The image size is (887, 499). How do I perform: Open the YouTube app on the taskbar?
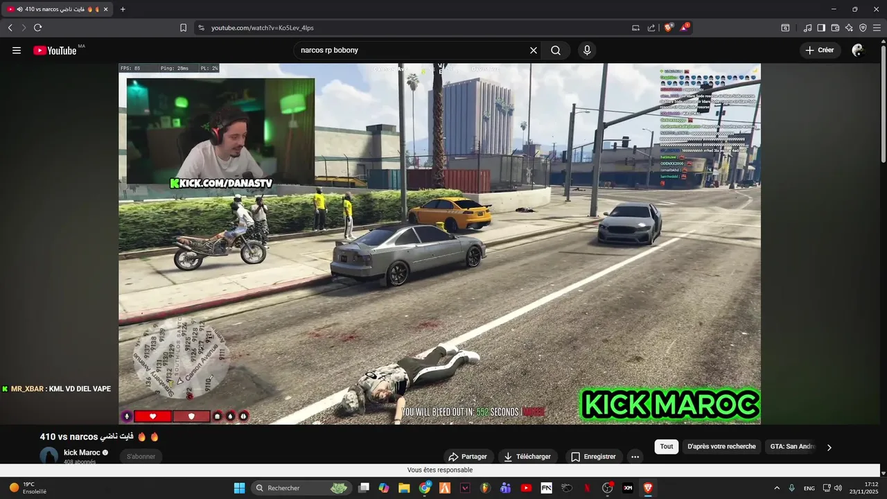[526, 488]
